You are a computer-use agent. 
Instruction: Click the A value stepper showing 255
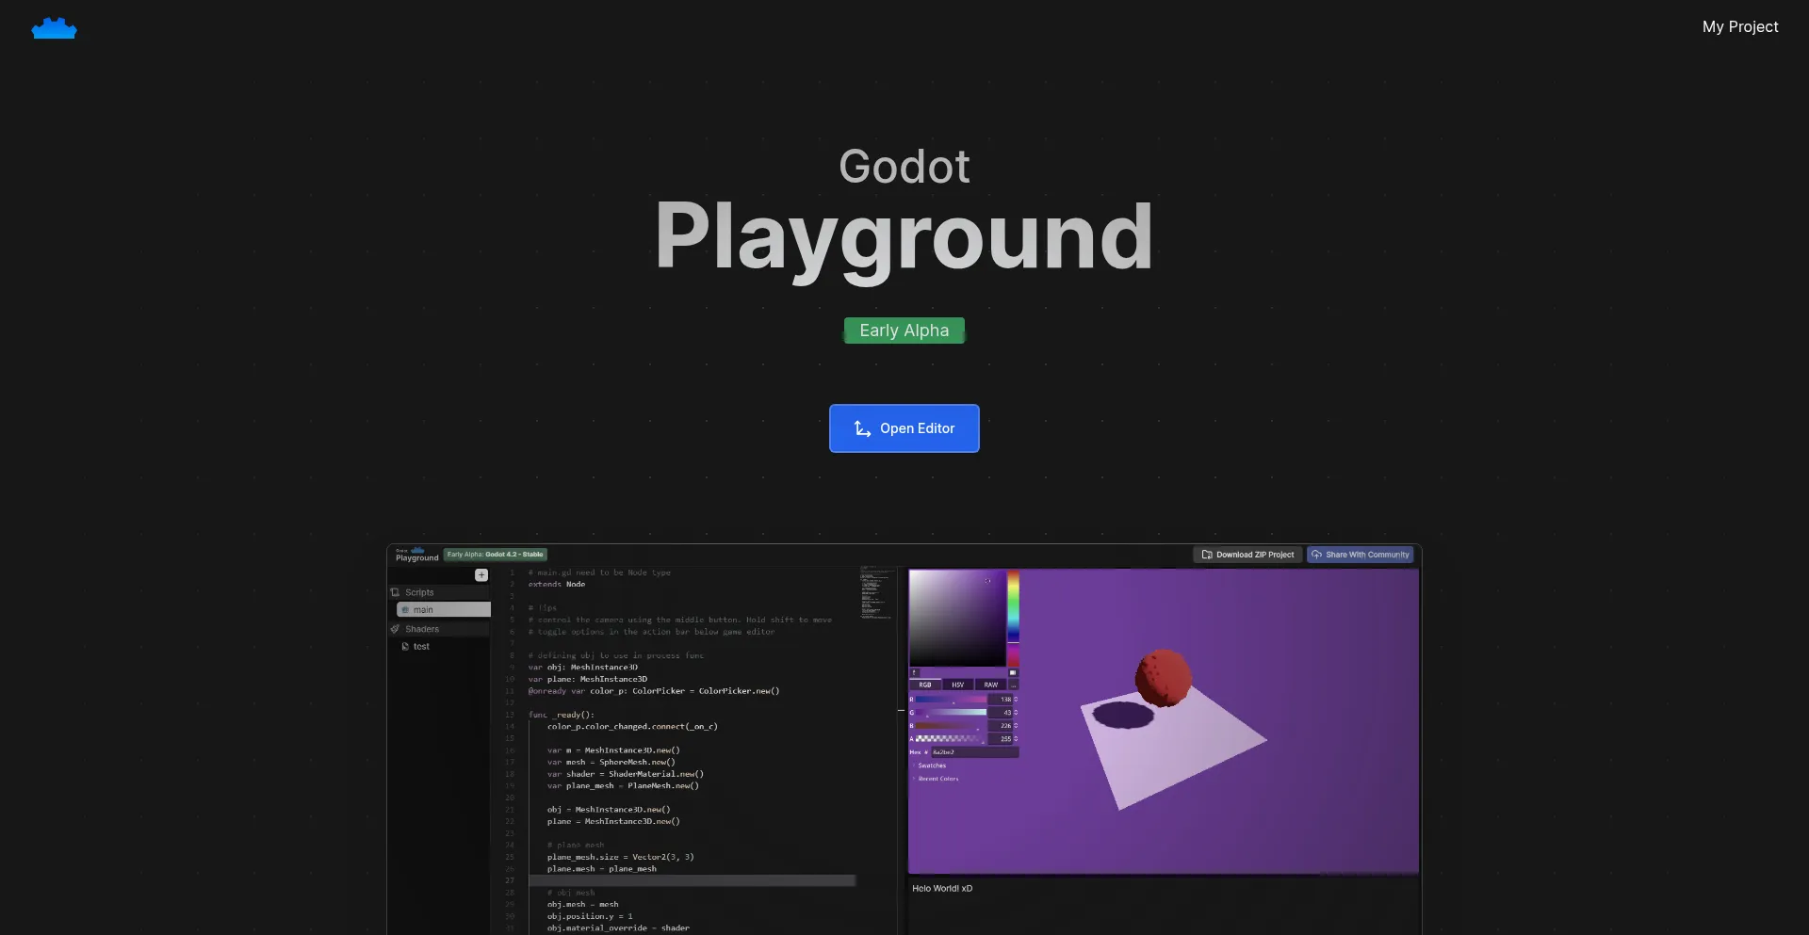(x=1003, y=739)
